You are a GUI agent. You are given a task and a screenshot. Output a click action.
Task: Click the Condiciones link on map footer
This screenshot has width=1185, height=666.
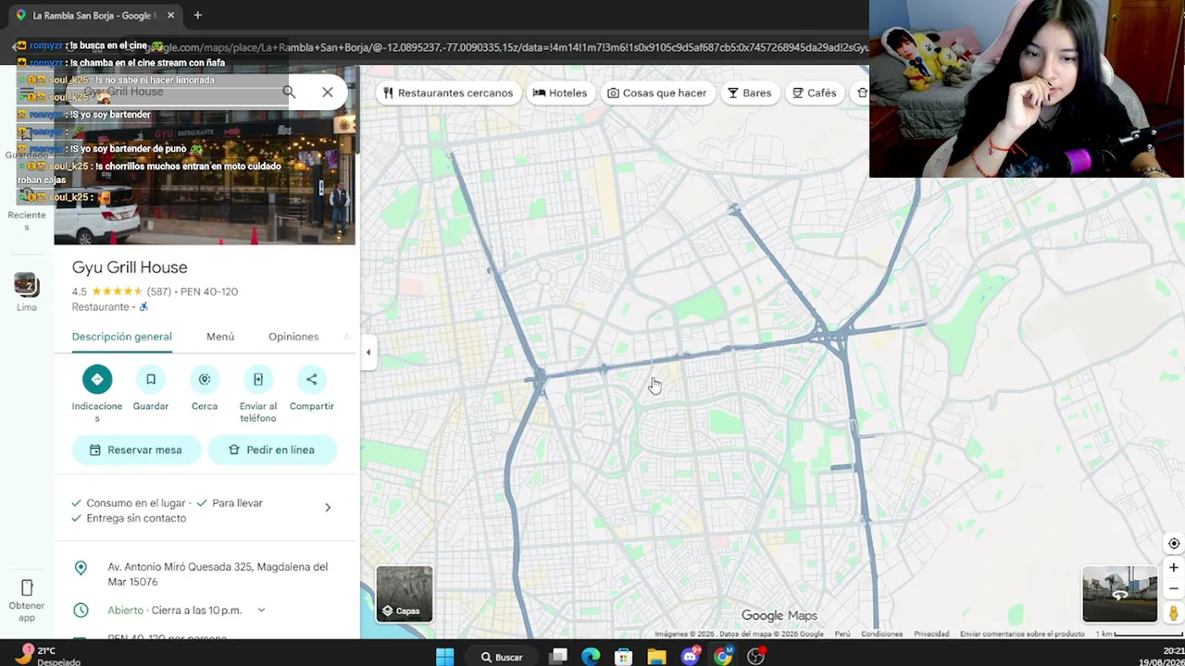coord(881,635)
